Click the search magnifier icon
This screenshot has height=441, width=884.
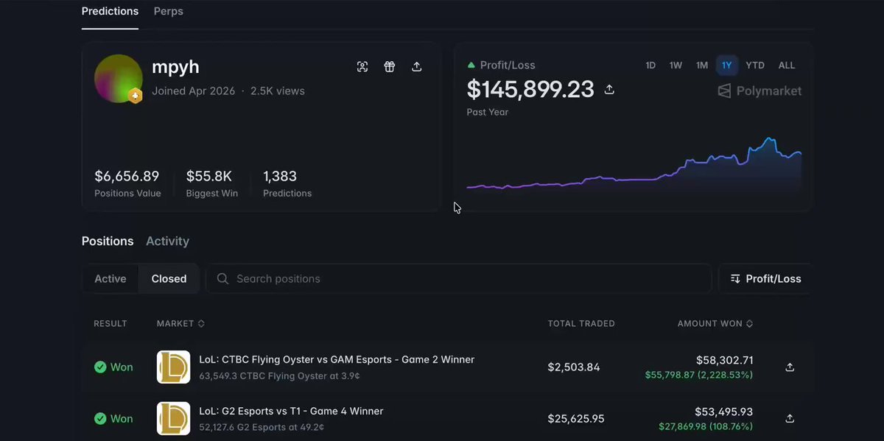coord(222,279)
